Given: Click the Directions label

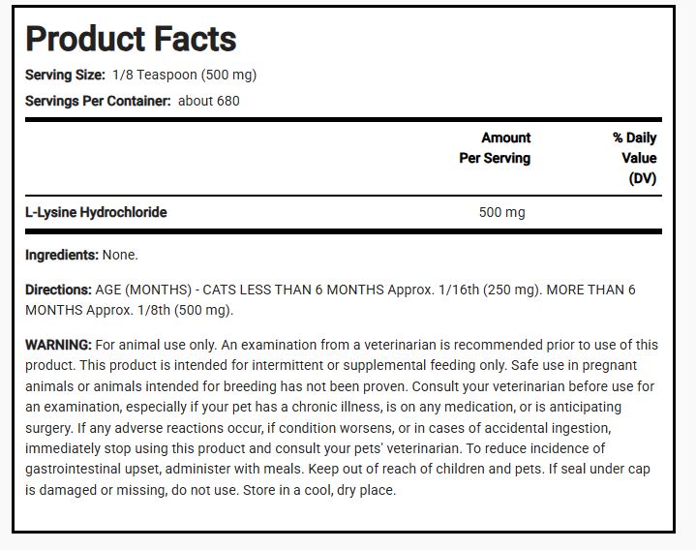Looking at the screenshot, I should (x=58, y=290).
